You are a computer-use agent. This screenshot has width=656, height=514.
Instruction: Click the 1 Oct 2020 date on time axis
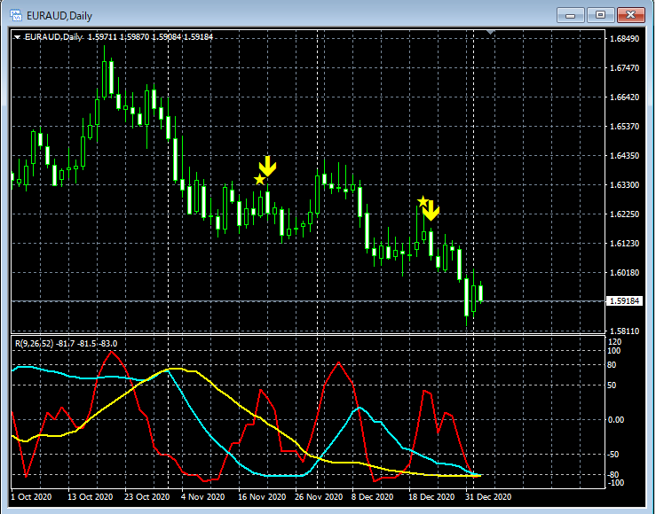pyautogui.click(x=32, y=497)
